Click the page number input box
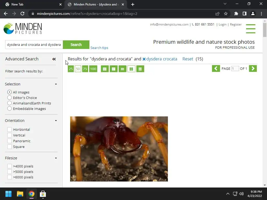The height and width of the screenshot is (200, 267). (x=235, y=68)
